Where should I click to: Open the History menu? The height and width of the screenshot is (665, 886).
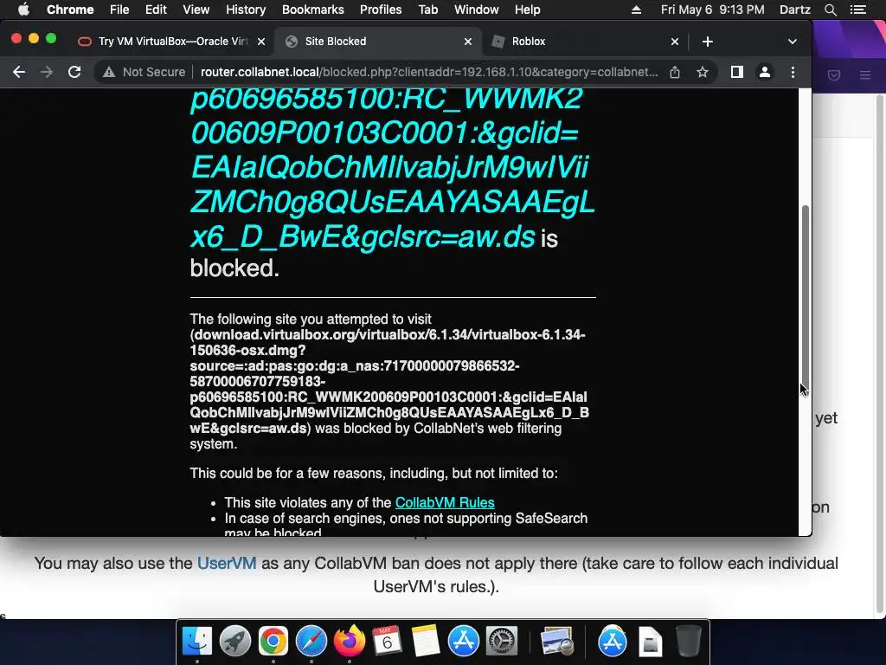point(246,10)
